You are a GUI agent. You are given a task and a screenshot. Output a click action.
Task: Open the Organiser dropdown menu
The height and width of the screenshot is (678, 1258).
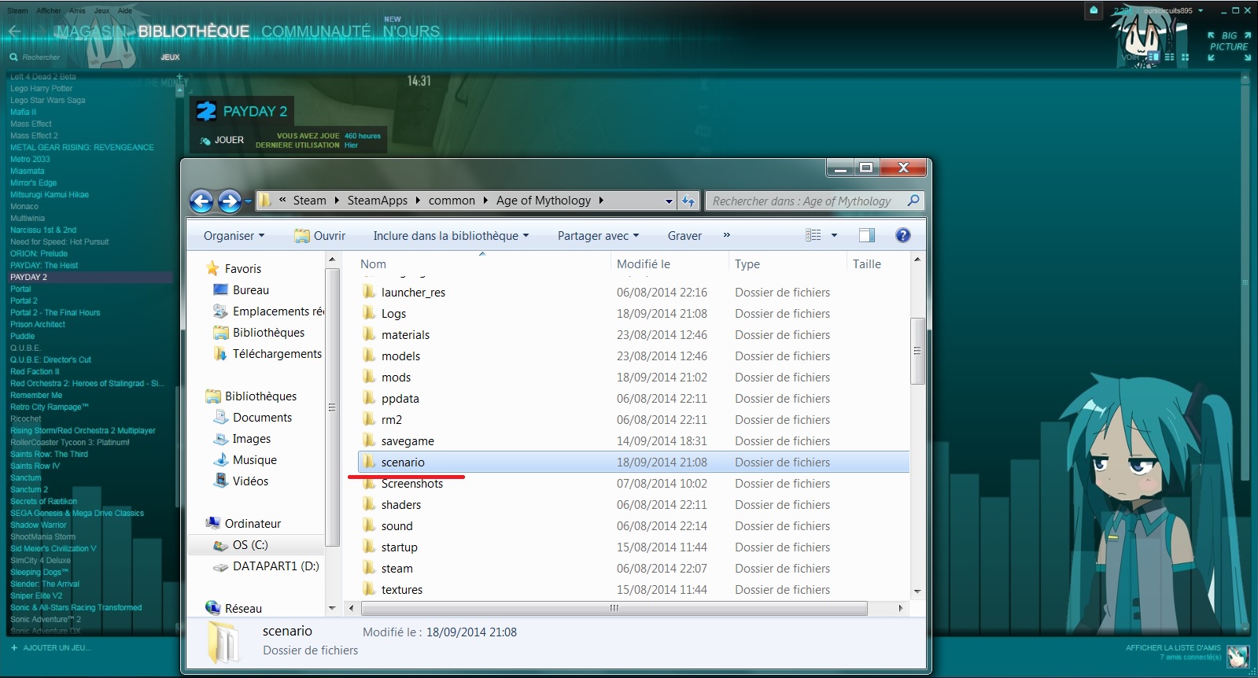tap(234, 235)
